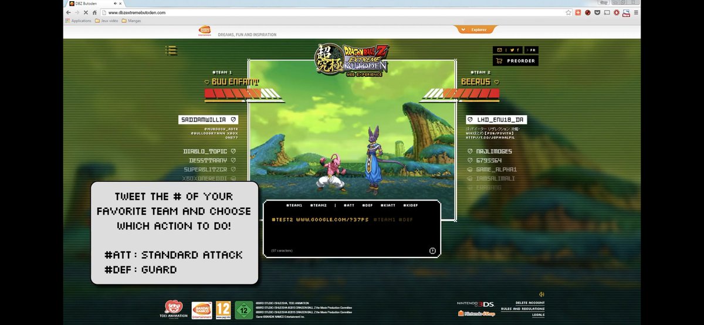The width and height of the screenshot is (704, 325).
Task: Click DIABLO_TOPIC in team 1 list
Action: 205,151
